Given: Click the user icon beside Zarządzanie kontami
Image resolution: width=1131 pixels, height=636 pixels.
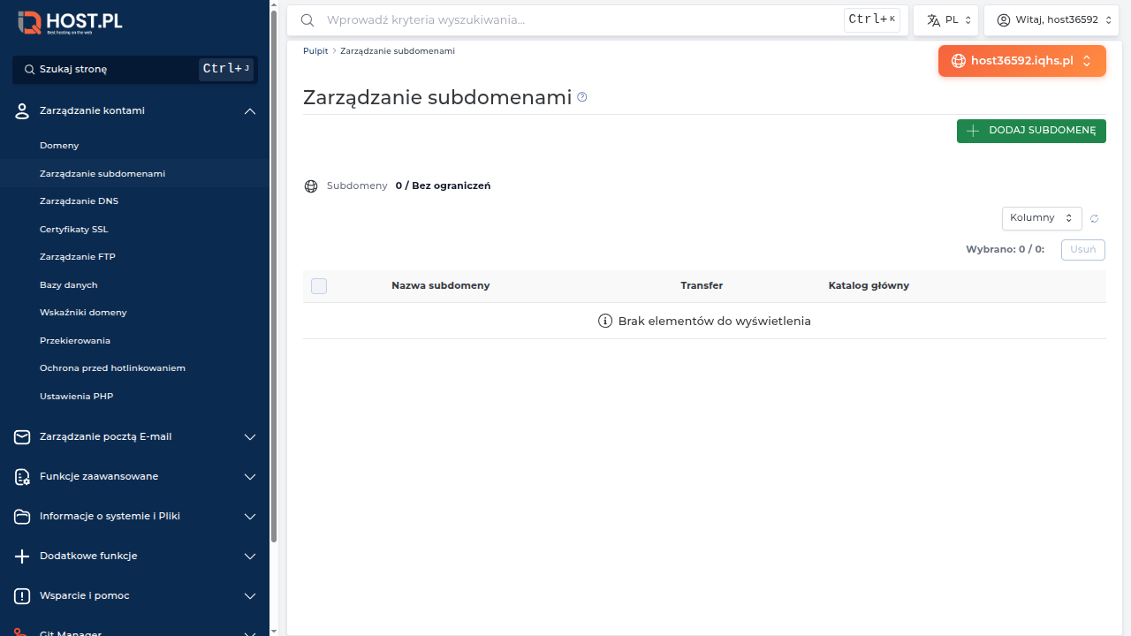Looking at the screenshot, I should [x=23, y=111].
